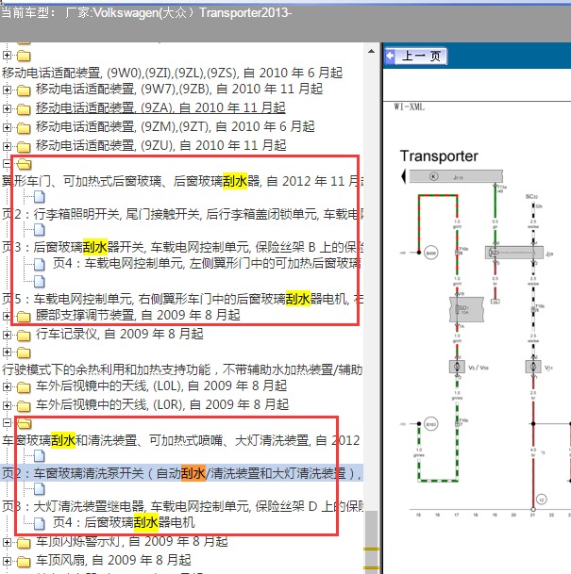Open 移动电话适配装置 (9W0),(9ZI),(9ZL),(9ZS) entry
571x574 pixels.
pyautogui.click(x=172, y=73)
